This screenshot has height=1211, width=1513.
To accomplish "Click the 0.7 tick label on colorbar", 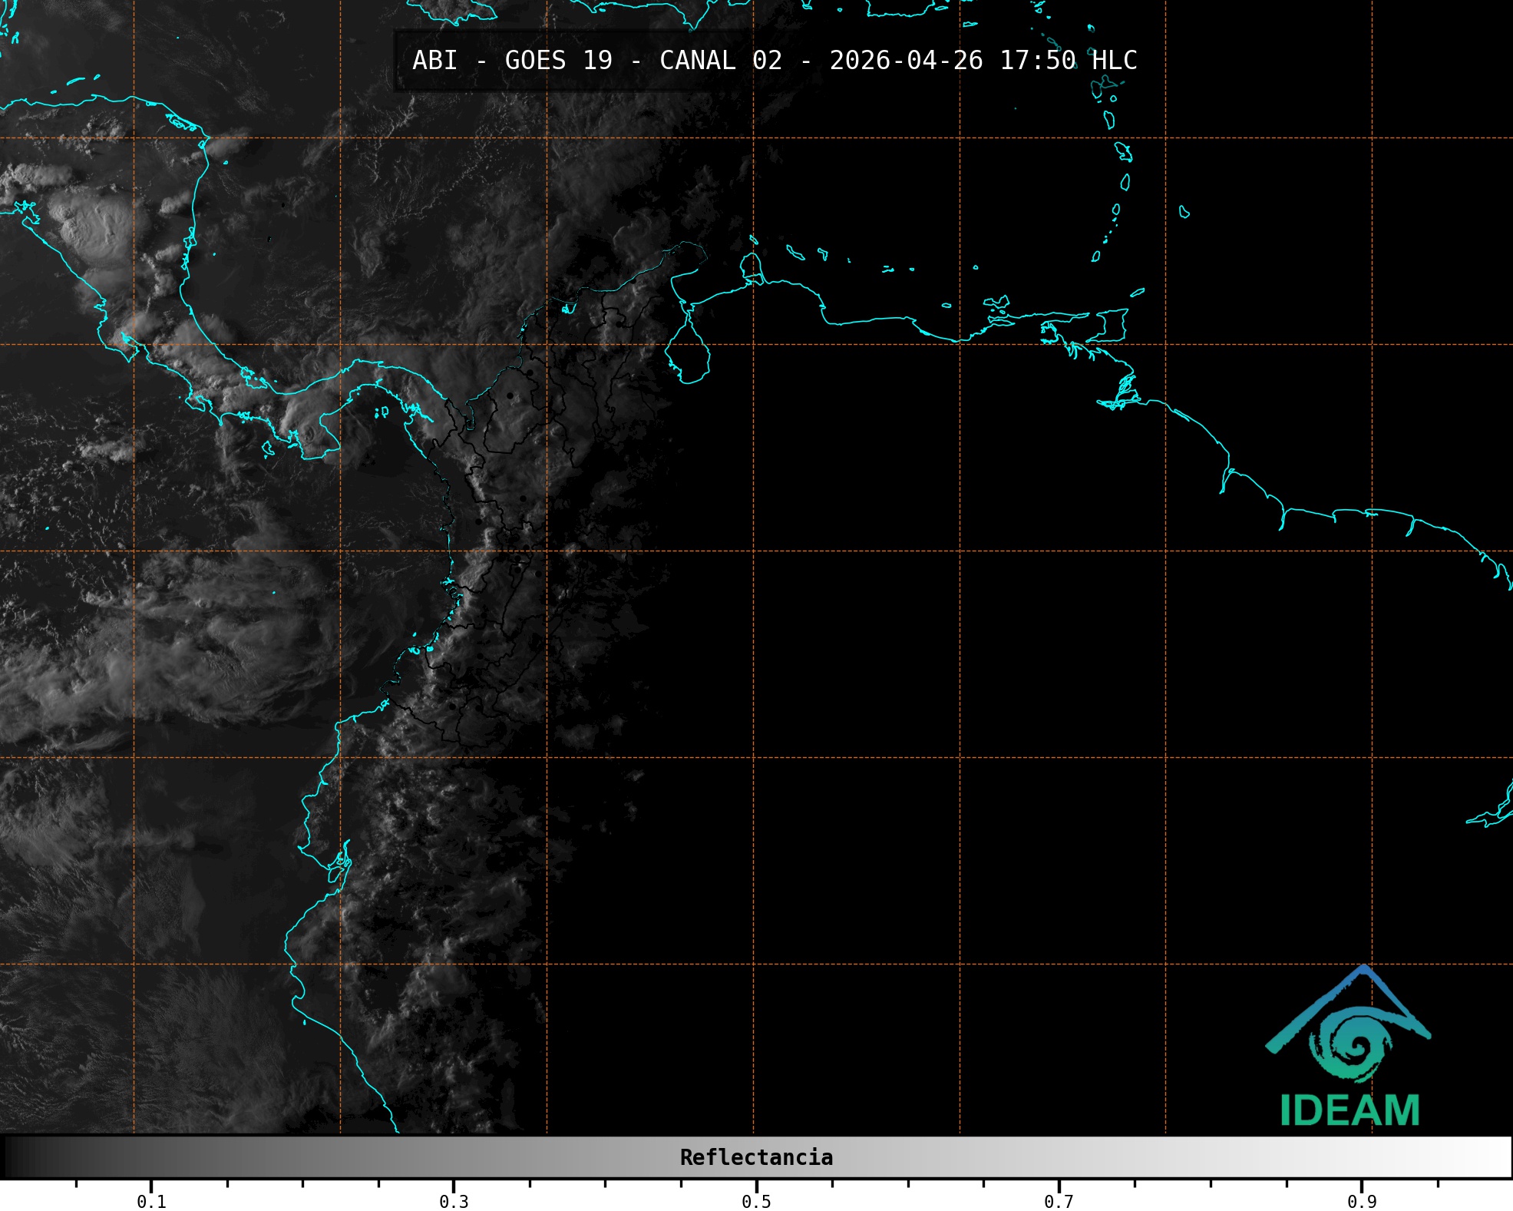I will [x=1059, y=1201].
